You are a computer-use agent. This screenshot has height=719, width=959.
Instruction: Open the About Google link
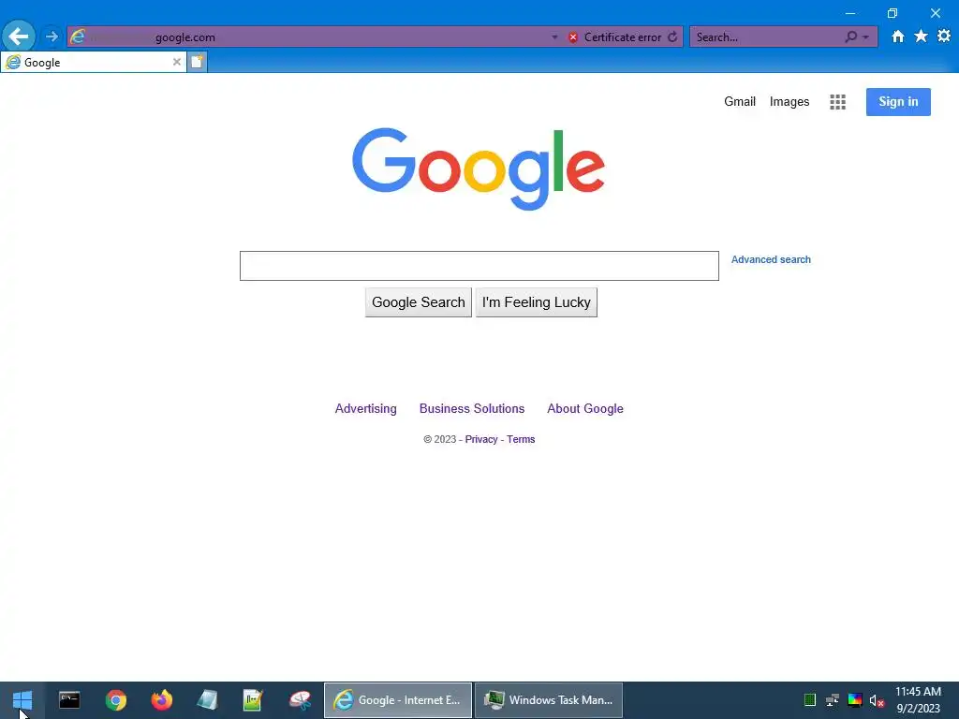point(584,408)
